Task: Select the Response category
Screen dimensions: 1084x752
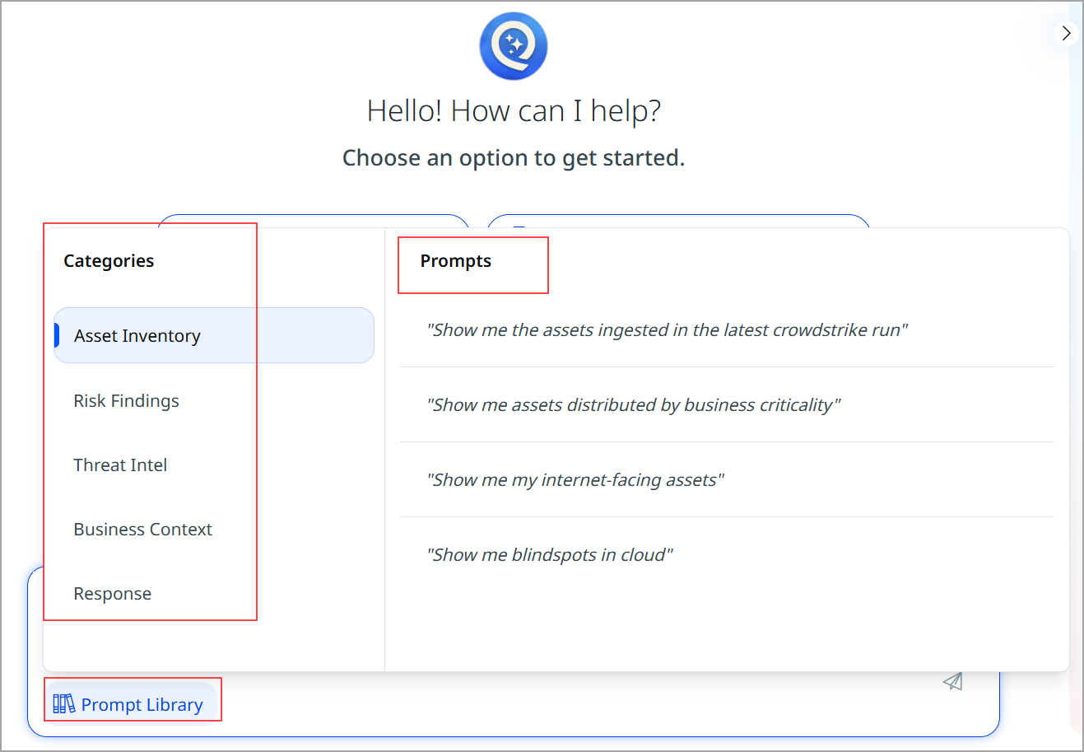Action: click(x=112, y=593)
